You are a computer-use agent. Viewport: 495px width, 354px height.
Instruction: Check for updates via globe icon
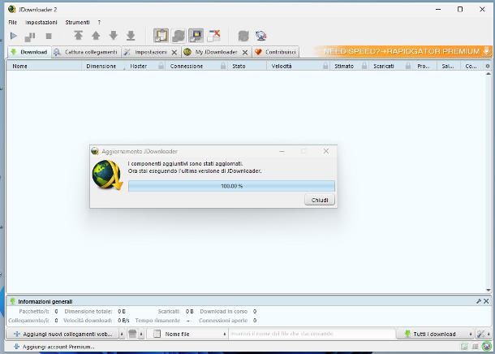pos(261,36)
